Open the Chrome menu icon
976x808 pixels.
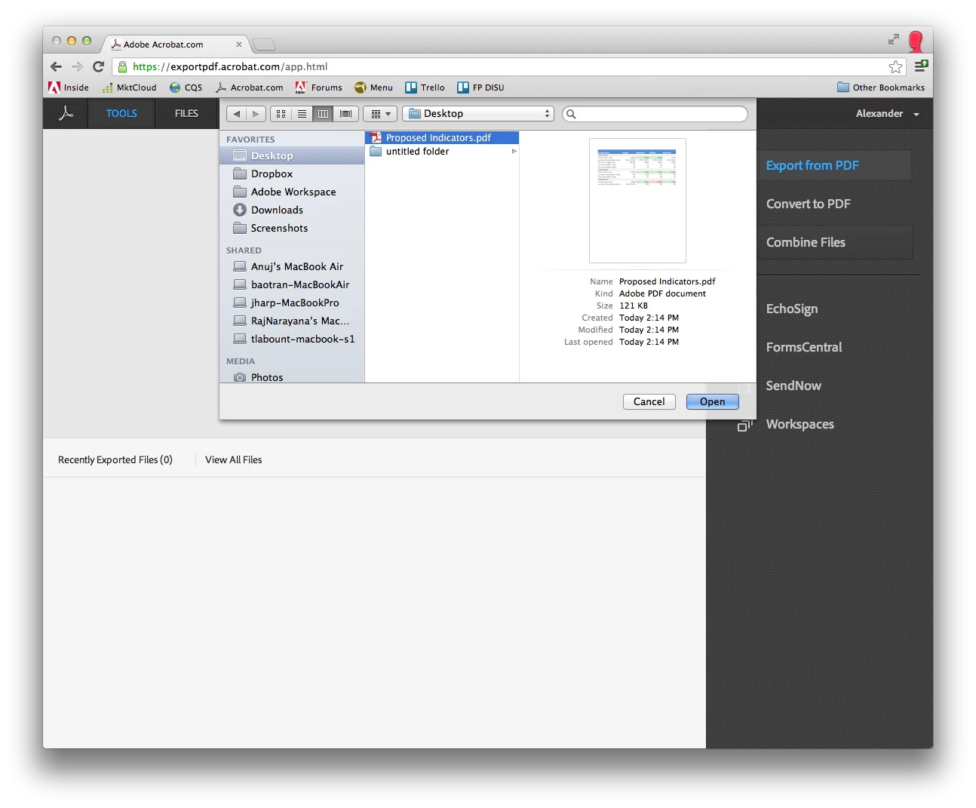click(x=921, y=66)
